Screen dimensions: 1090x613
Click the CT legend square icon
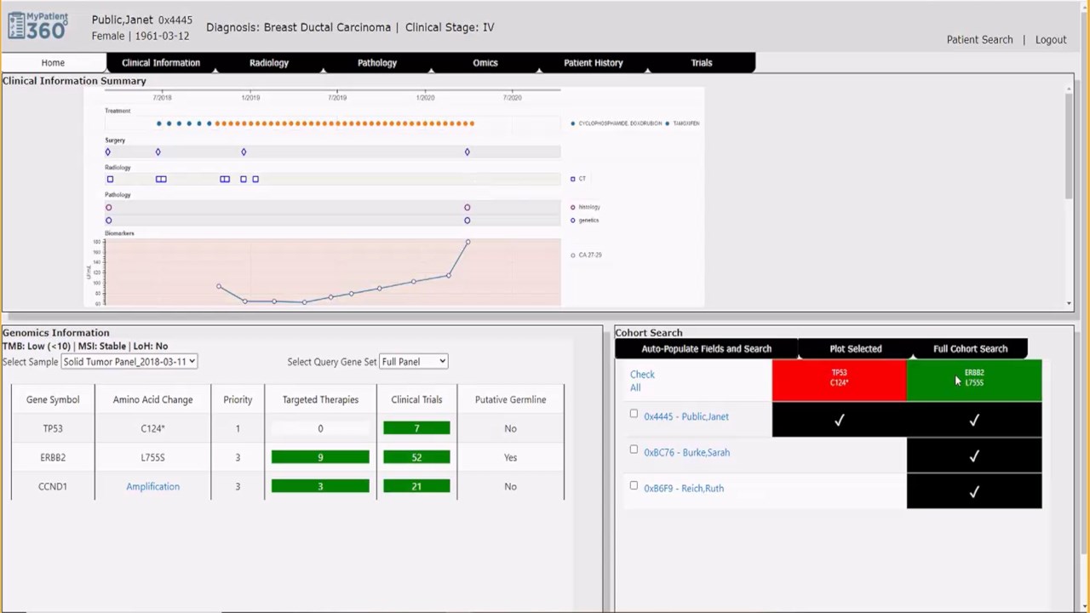point(573,179)
